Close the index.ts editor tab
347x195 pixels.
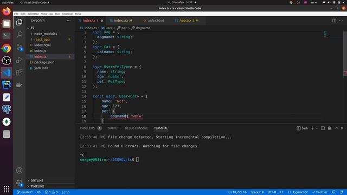click(102, 21)
